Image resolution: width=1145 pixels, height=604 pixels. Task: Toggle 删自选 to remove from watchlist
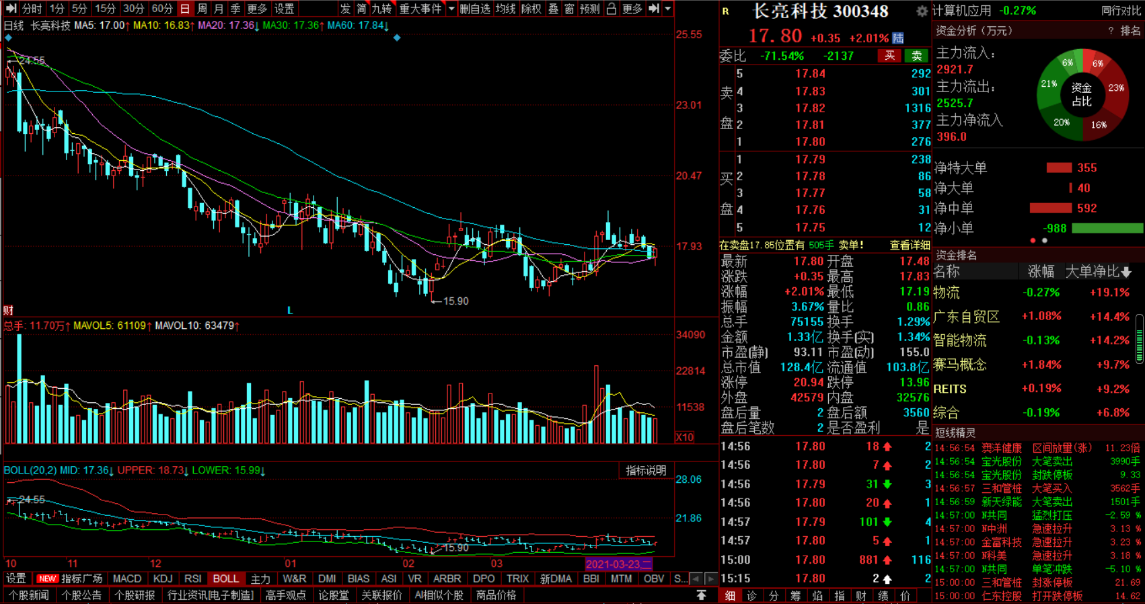(475, 9)
